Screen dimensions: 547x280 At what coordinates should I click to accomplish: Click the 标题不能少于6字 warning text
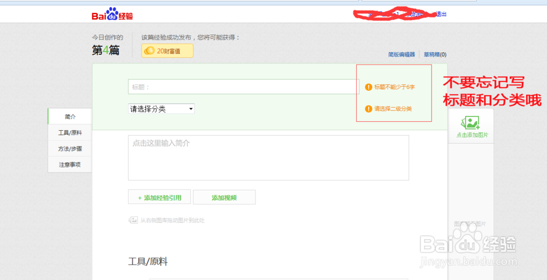pyautogui.click(x=394, y=87)
